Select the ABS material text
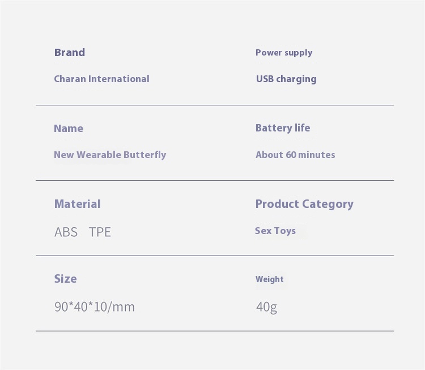 66,232
